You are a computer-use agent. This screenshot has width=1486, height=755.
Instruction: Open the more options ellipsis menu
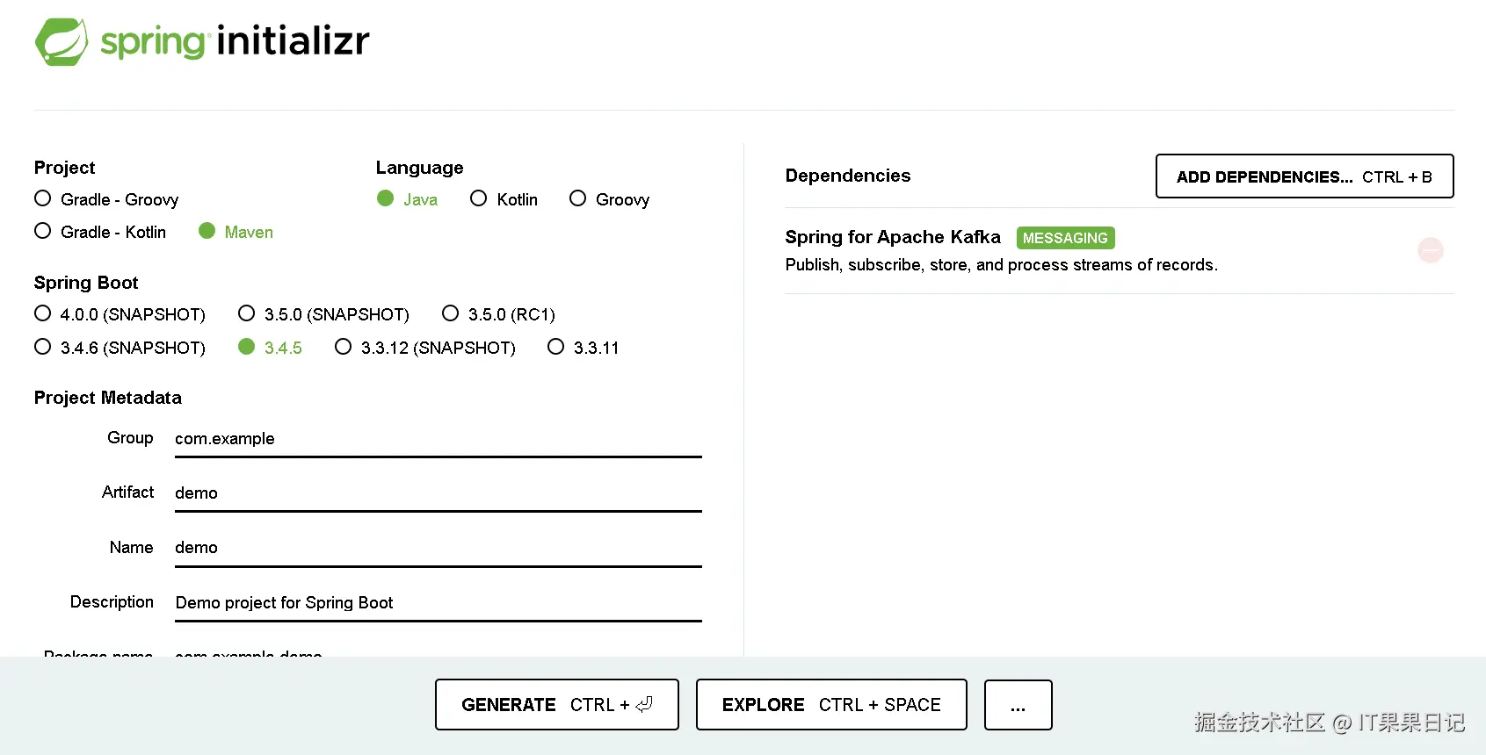click(x=1018, y=704)
